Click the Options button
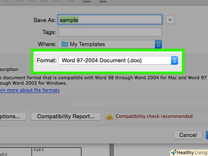The height and width of the screenshot is (156, 208). (x=13, y=116)
